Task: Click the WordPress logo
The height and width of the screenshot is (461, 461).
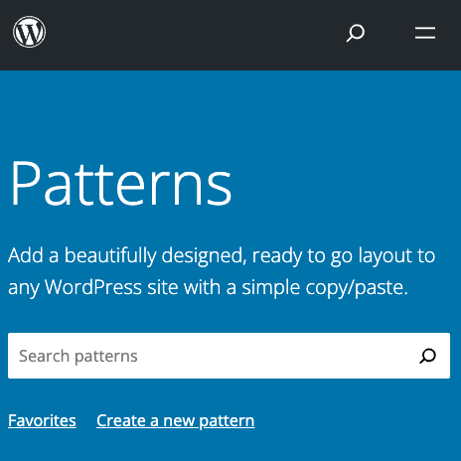Action: click(30, 32)
